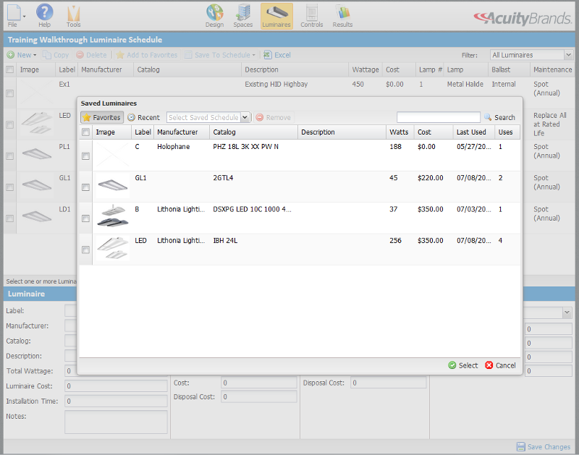Viewport: 579px width, 455px height.
Task: Click the schedule LED row thumbnail
Action: coord(37,123)
